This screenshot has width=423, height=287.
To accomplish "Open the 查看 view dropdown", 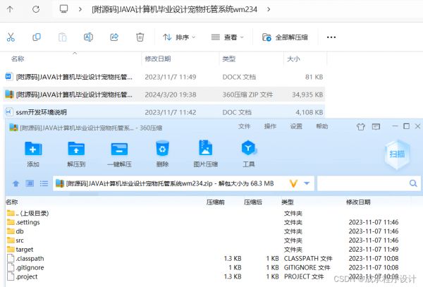I will [x=227, y=37].
